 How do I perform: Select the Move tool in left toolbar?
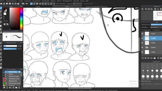(1, 22)
